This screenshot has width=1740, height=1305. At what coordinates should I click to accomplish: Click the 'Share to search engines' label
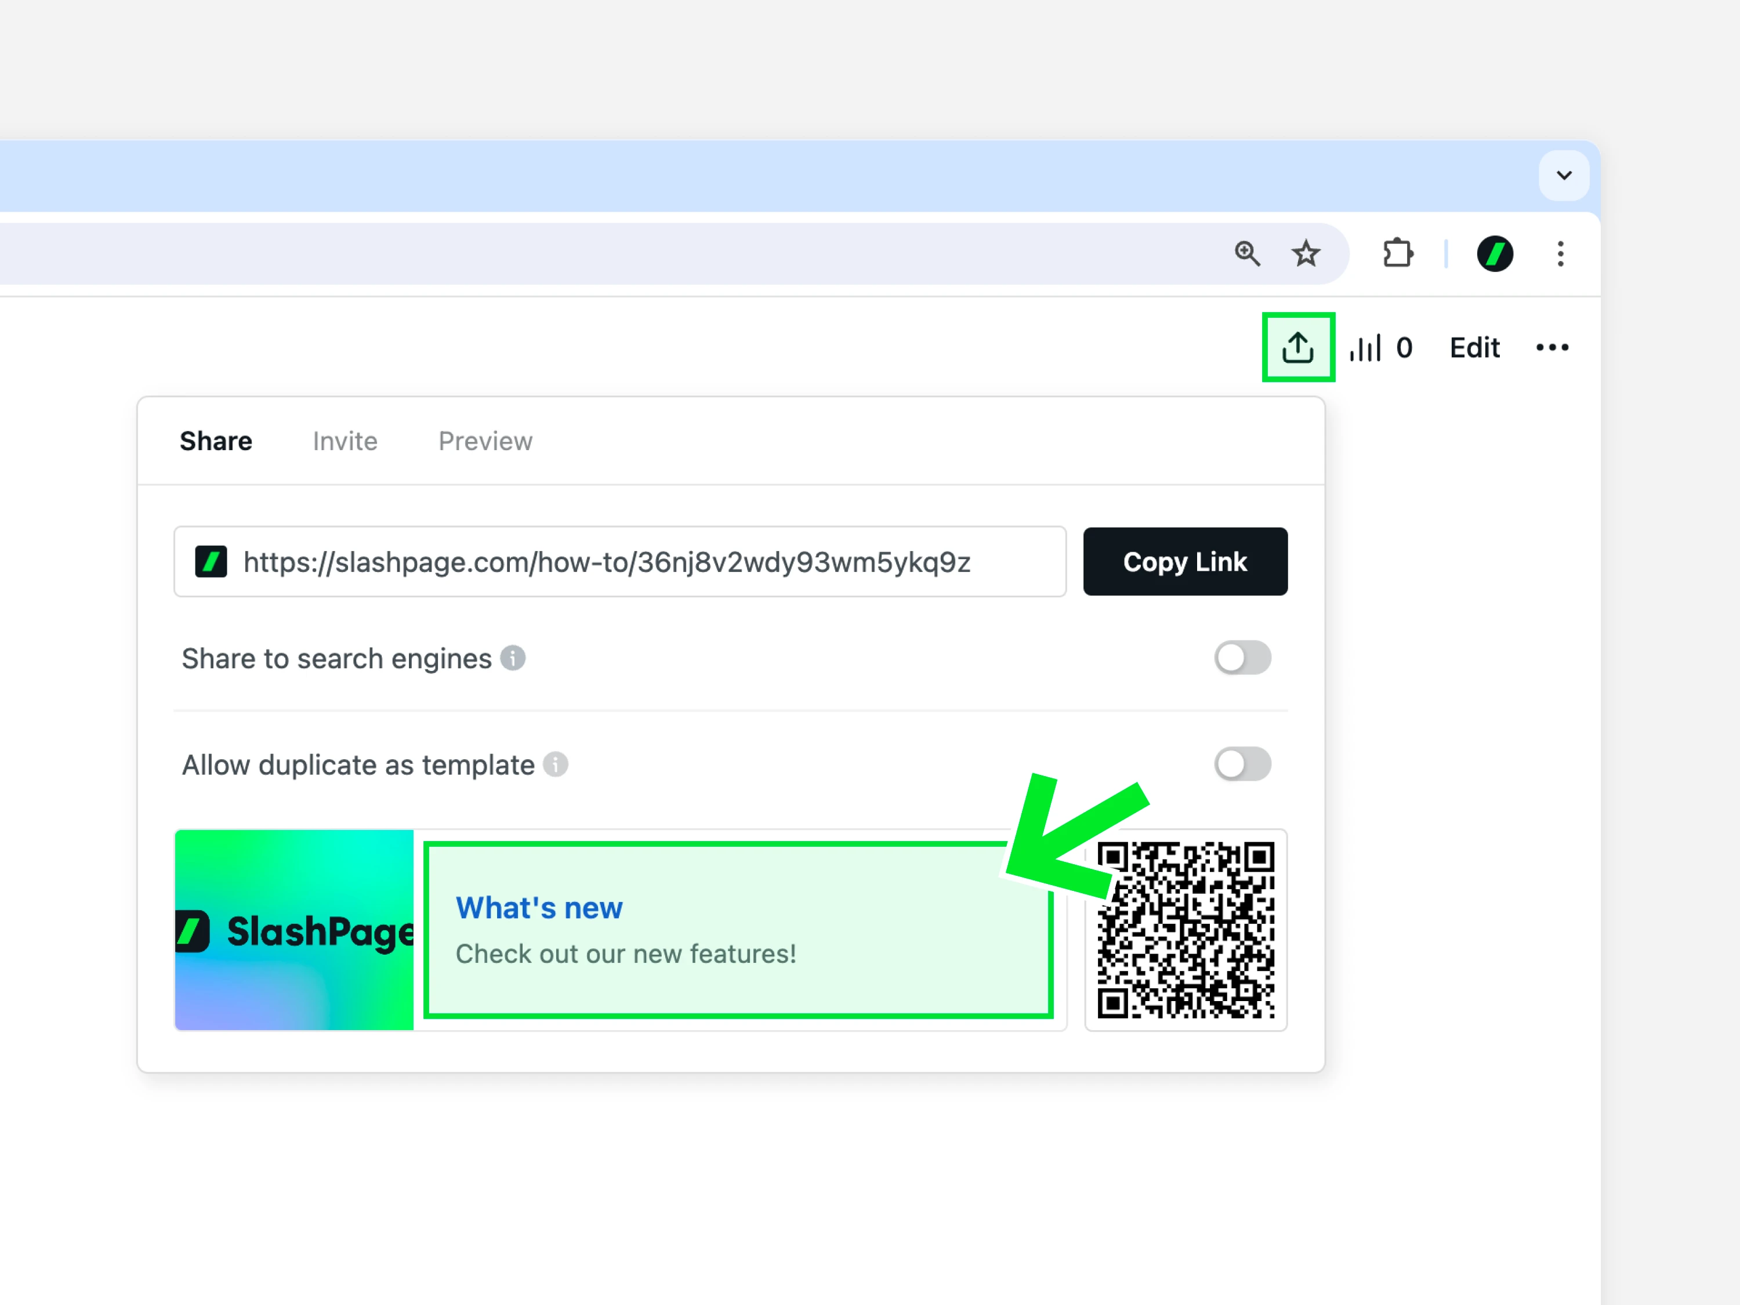click(336, 658)
